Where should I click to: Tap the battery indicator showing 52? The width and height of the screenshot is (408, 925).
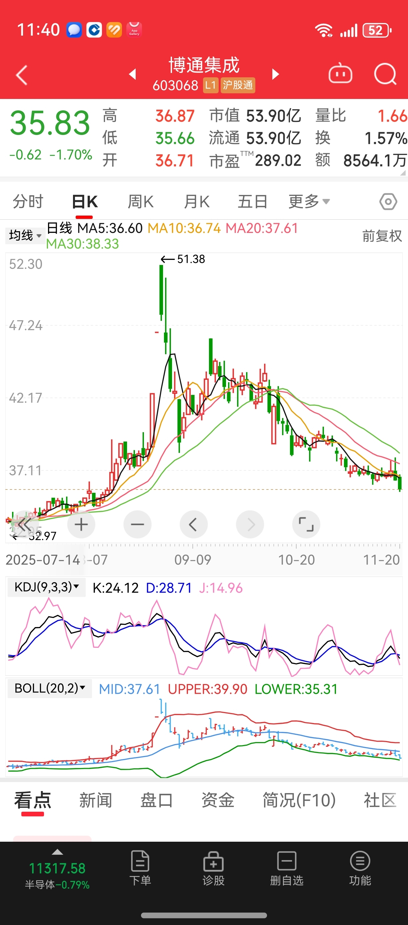(x=376, y=30)
